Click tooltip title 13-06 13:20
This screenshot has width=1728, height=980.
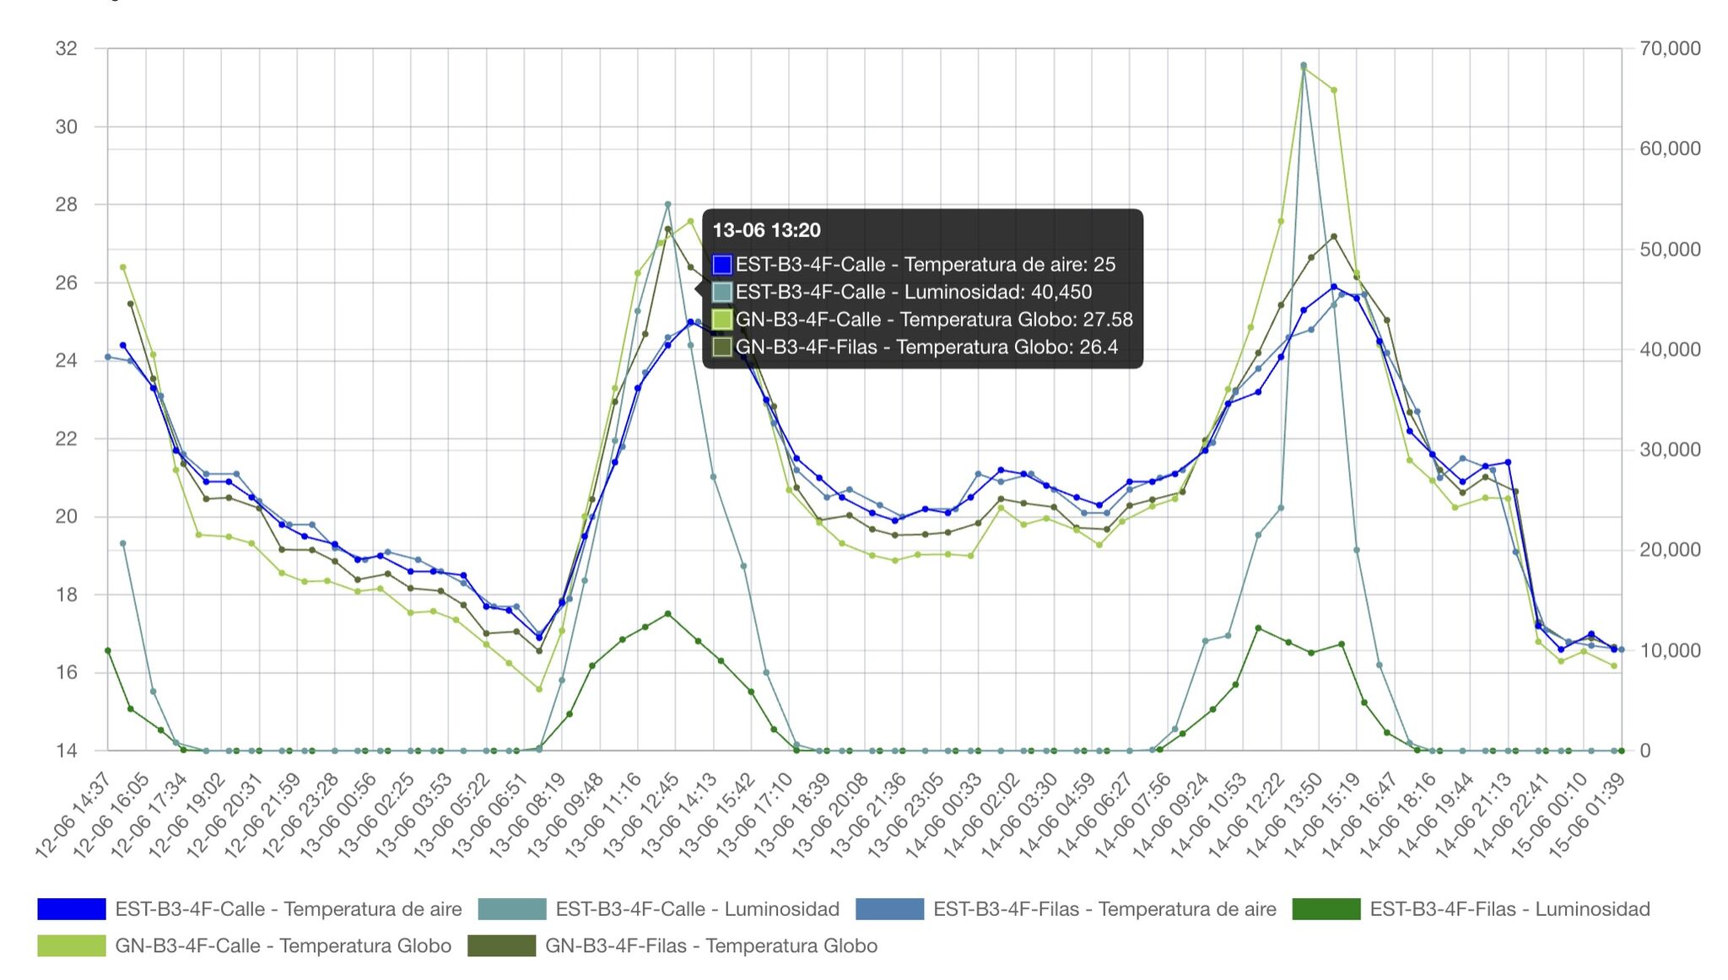click(x=767, y=230)
